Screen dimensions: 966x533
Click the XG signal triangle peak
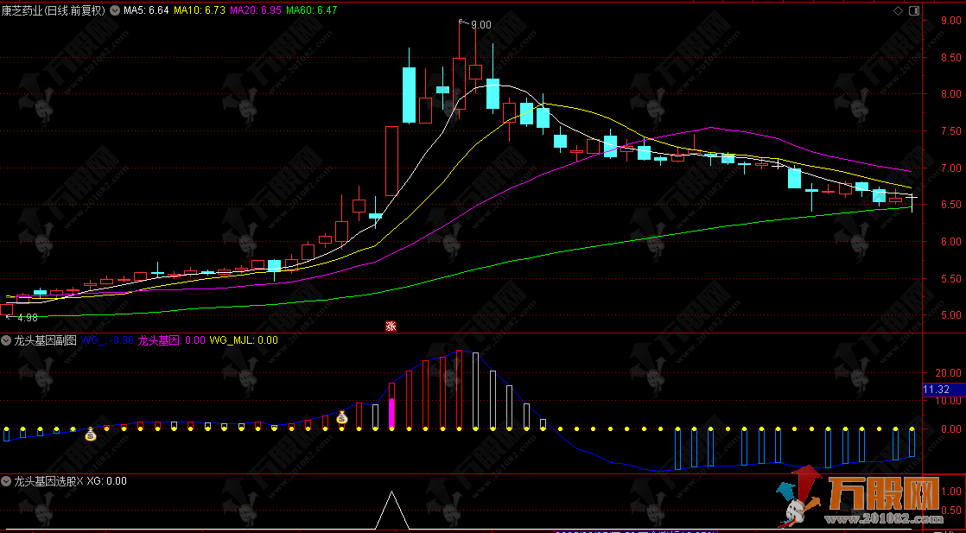tap(391, 493)
